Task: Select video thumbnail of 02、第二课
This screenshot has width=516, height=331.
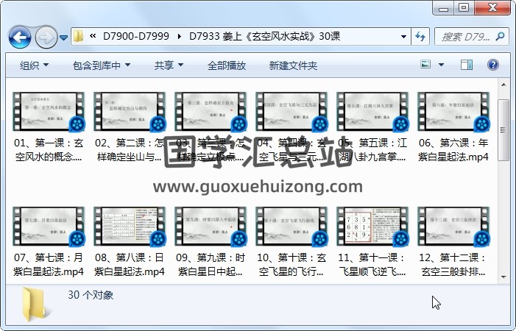Action: [130, 112]
